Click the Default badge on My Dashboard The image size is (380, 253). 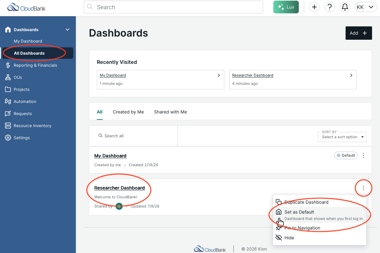346,155
